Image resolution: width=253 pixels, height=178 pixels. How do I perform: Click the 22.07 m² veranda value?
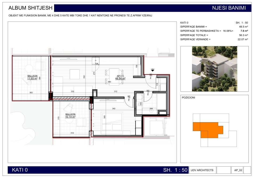243,39
